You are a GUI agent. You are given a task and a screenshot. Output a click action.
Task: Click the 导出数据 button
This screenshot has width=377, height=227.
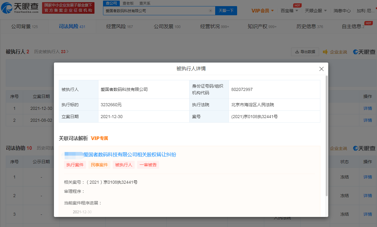point(305,52)
